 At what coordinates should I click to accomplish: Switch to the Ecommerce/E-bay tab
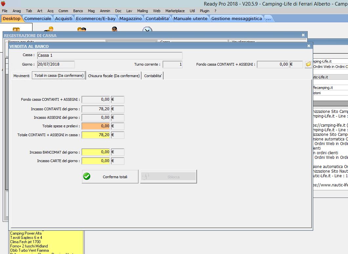[x=96, y=19]
